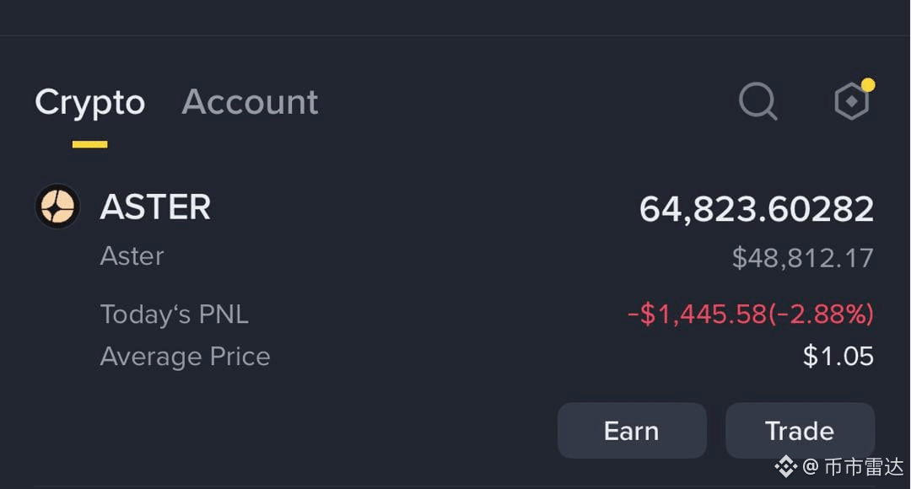Image resolution: width=911 pixels, height=489 pixels.
Task: Tap the 64,823.60282 balance amount
Action: (756, 209)
